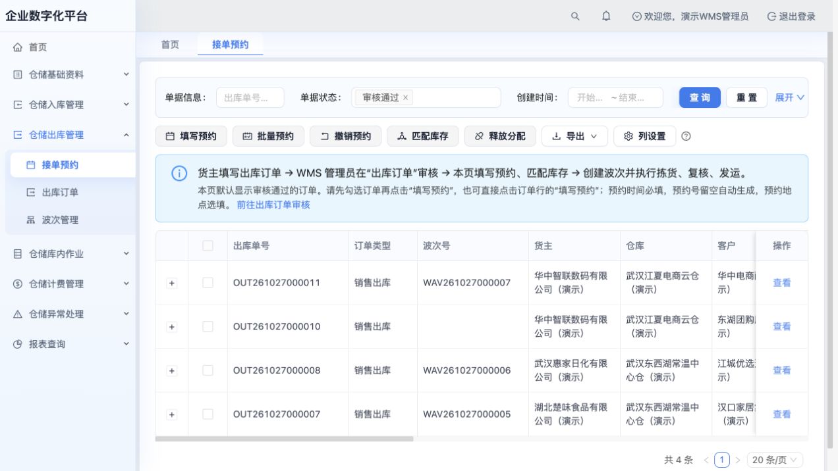Click 展开 to show more filters
The image size is (838, 471).
790,97
